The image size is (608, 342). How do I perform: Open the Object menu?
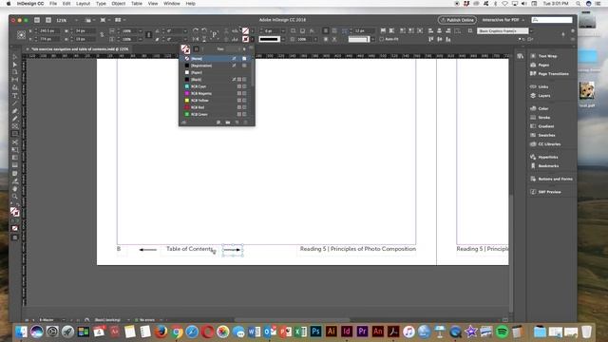pos(118,4)
